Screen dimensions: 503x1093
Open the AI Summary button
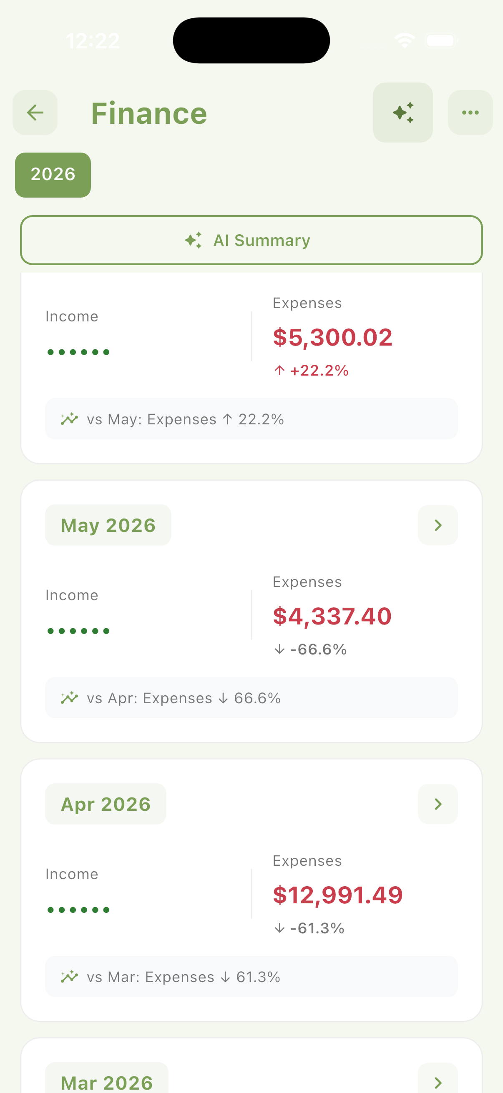(251, 240)
